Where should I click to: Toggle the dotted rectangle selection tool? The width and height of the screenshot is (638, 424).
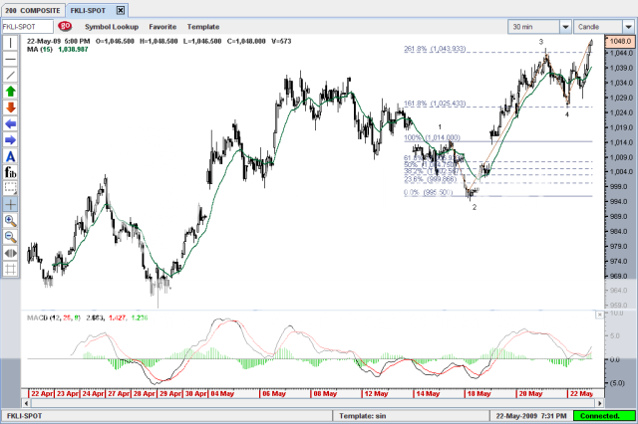[10, 188]
